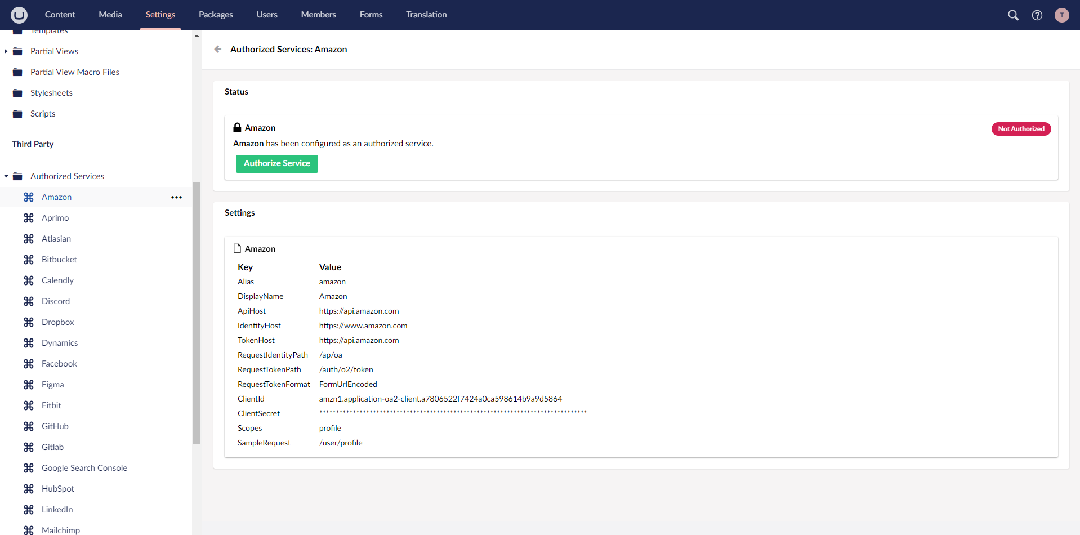This screenshot has width=1080, height=535.
Task: Click the Stylesheets folder icon
Action: [x=17, y=93]
